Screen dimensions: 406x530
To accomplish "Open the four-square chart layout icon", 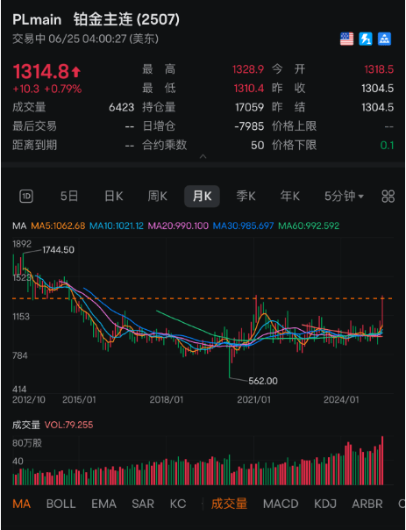I will [x=388, y=196].
